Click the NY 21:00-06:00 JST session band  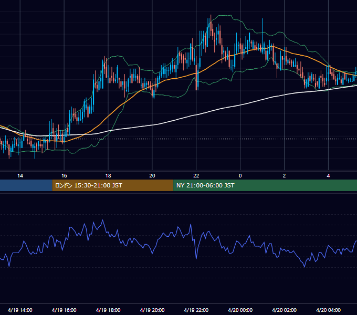(x=265, y=185)
